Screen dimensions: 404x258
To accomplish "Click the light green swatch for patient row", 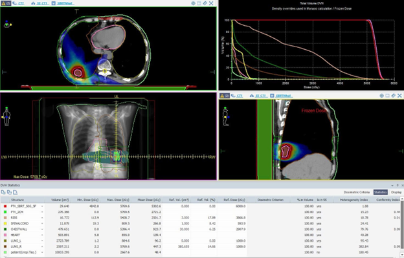I will pos(5,252).
